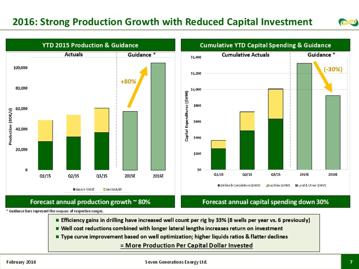Click the yellow facilities segment of the Q1/15 capital bar
The image size is (359, 269).
pos(219,144)
